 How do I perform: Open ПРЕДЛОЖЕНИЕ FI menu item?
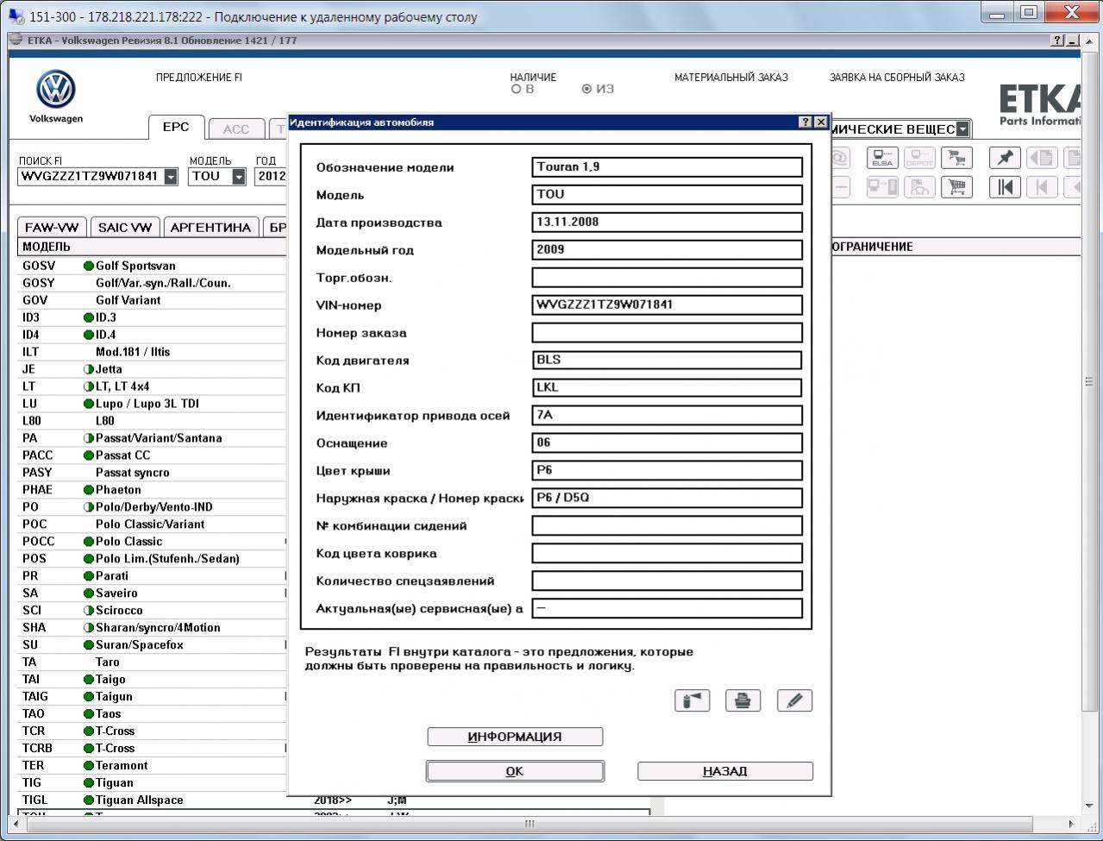(x=199, y=78)
